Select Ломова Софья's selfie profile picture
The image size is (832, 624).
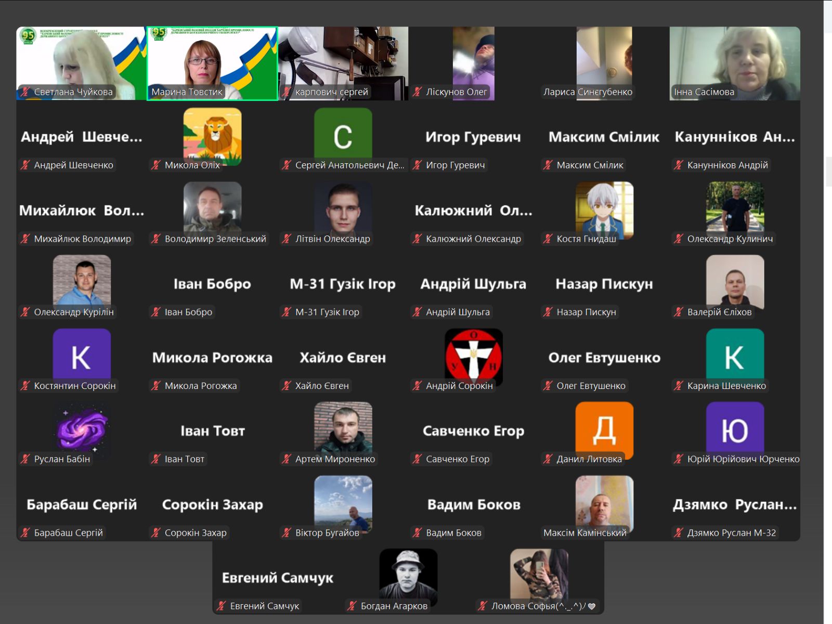pyautogui.click(x=539, y=575)
